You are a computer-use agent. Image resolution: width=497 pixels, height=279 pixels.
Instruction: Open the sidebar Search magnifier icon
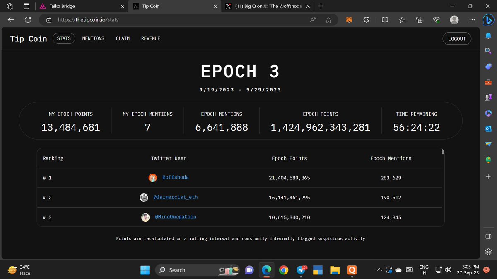tap(488, 51)
